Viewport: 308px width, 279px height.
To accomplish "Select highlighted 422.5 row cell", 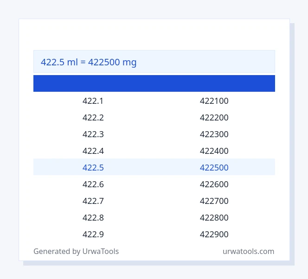I will pyautogui.click(x=93, y=168).
